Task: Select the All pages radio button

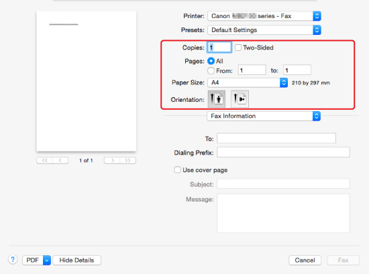Action: click(x=211, y=61)
